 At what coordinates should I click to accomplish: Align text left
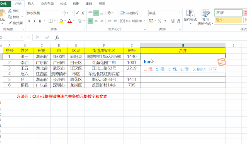point(90,21)
